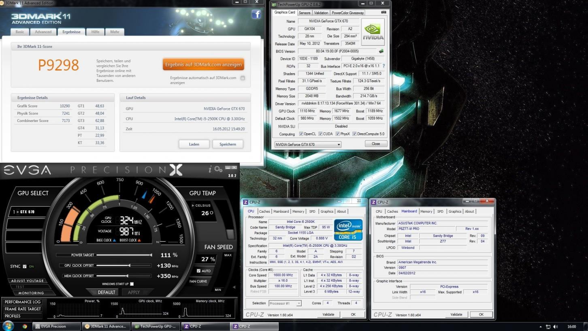Viewport: 588px width, 331px height.
Task: Open the SPD tab in right CPU-Z window
Action: tap(440, 211)
